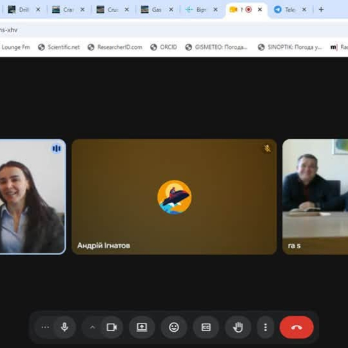
Task: Open the GISMETEO weather bookmark
Action: [x=216, y=47]
